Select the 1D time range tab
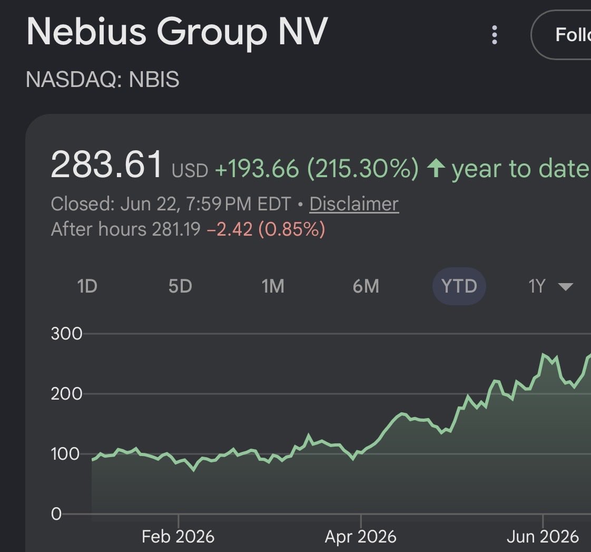This screenshot has height=552, width=591. point(87,286)
